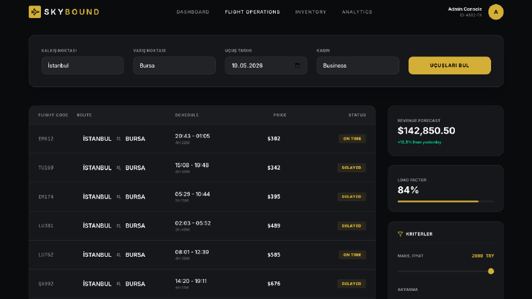
Task: Click schedule 14:20 - 19:11
Action: [191, 281]
